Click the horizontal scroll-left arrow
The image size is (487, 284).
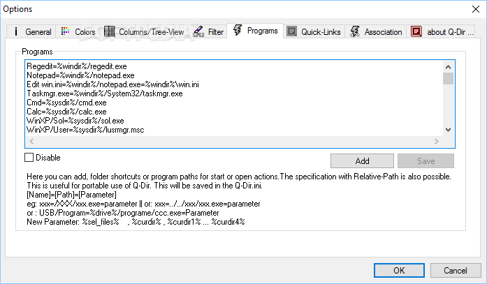pyautogui.click(x=31, y=142)
